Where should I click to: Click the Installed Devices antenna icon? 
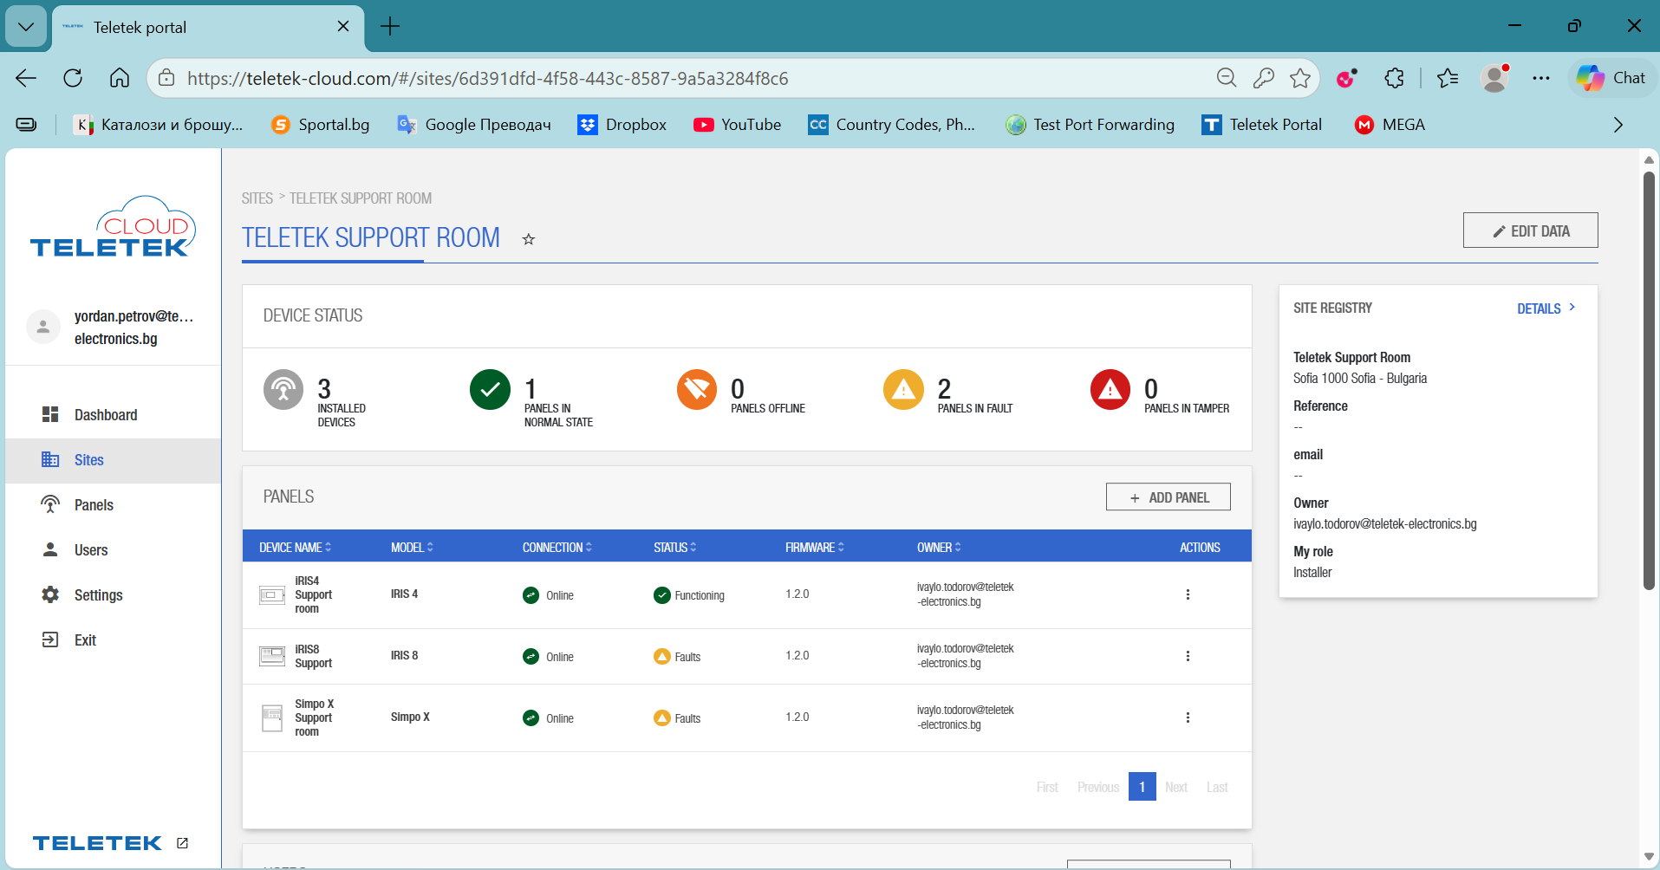[x=283, y=389]
